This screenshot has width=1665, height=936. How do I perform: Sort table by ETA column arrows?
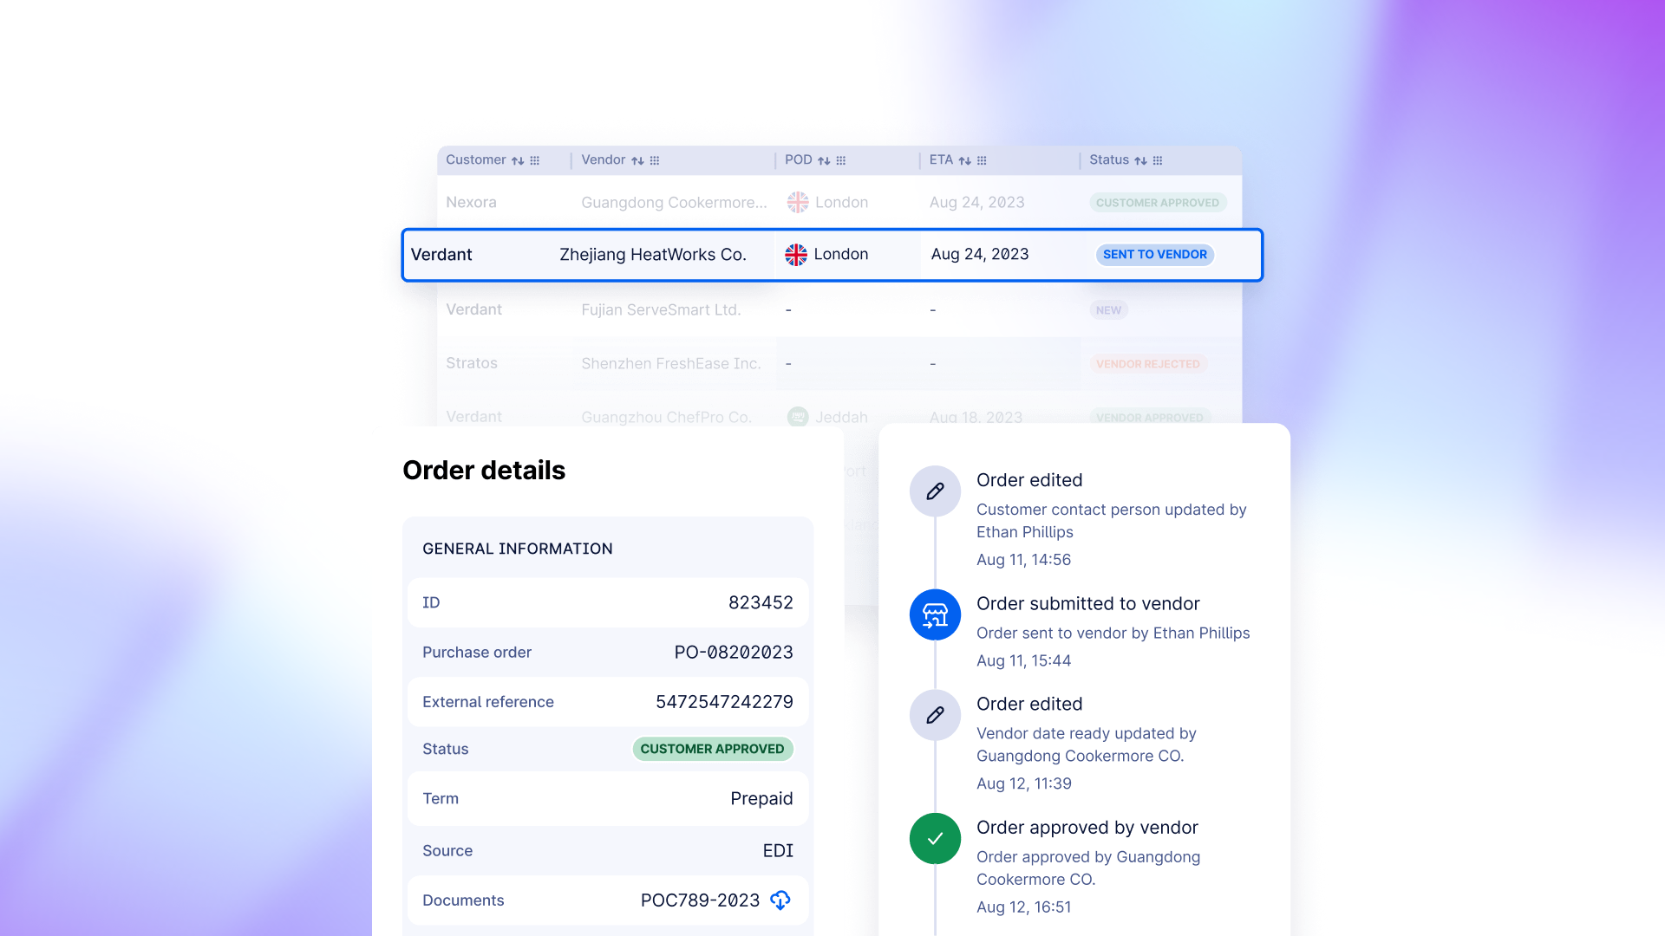point(964,161)
